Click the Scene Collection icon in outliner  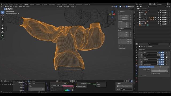coord(138,9)
